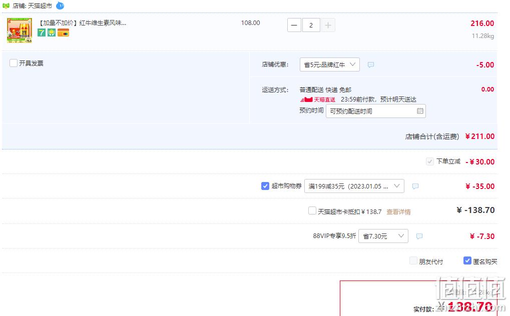The image size is (510, 316).
Task: Click the item subtotal 216.00
Action: [x=482, y=23]
